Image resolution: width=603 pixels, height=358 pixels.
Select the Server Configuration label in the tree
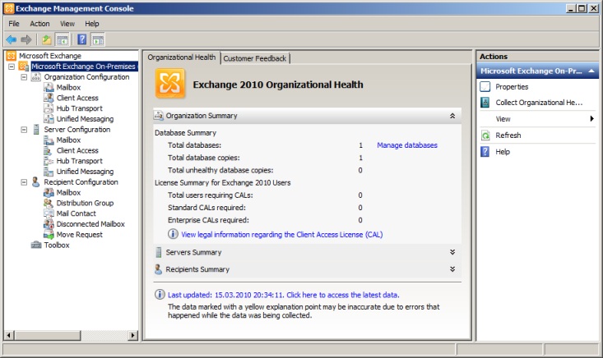[77, 130]
